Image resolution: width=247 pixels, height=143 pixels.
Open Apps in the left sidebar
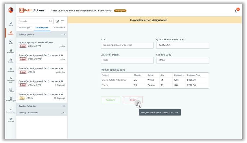pyautogui.click(x=11, y=42)
